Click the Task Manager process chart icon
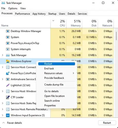This screenshot has height=128, width=118. [8, 55]
